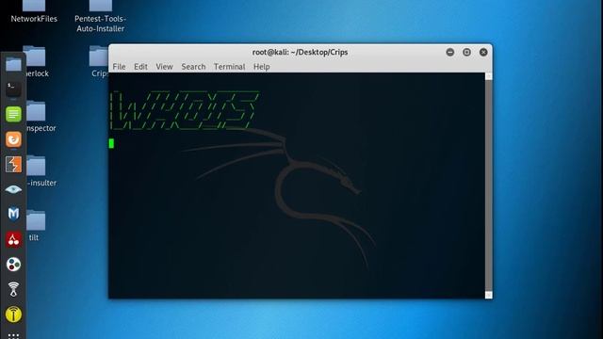Open the desktop folder labeled tilt
The width and height of the screenshot is (603, 339).
pos(36,226)
